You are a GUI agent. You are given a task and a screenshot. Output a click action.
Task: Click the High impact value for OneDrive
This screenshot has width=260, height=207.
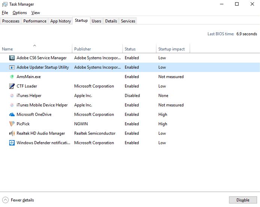[x=163, y=114]
